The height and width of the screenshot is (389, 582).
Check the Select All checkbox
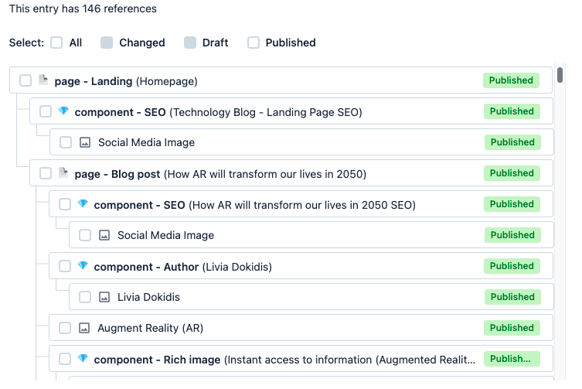click(56, 43)
